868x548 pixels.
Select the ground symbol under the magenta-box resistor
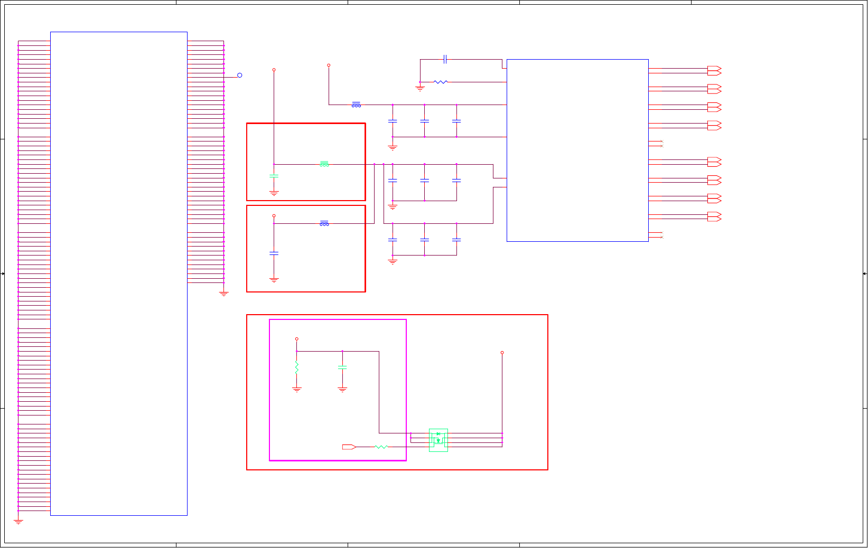297,390
